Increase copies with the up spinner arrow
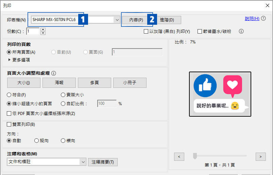The height and width of the screenshot is (175, 273). pyautogui.click(x=43, y=30)
